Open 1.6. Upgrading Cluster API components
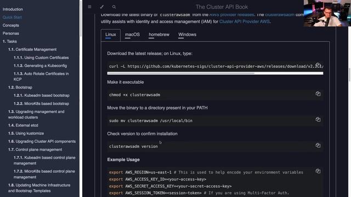 42,141
